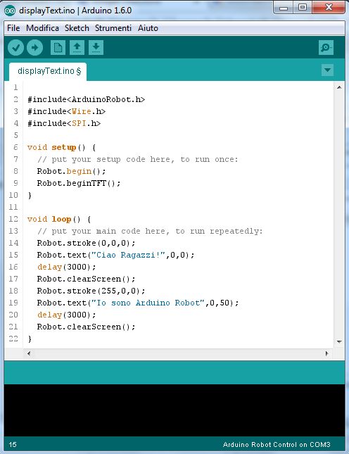This screenshot has width=349, height=454.
Task: Click the void loop() line
Action: 59,219
